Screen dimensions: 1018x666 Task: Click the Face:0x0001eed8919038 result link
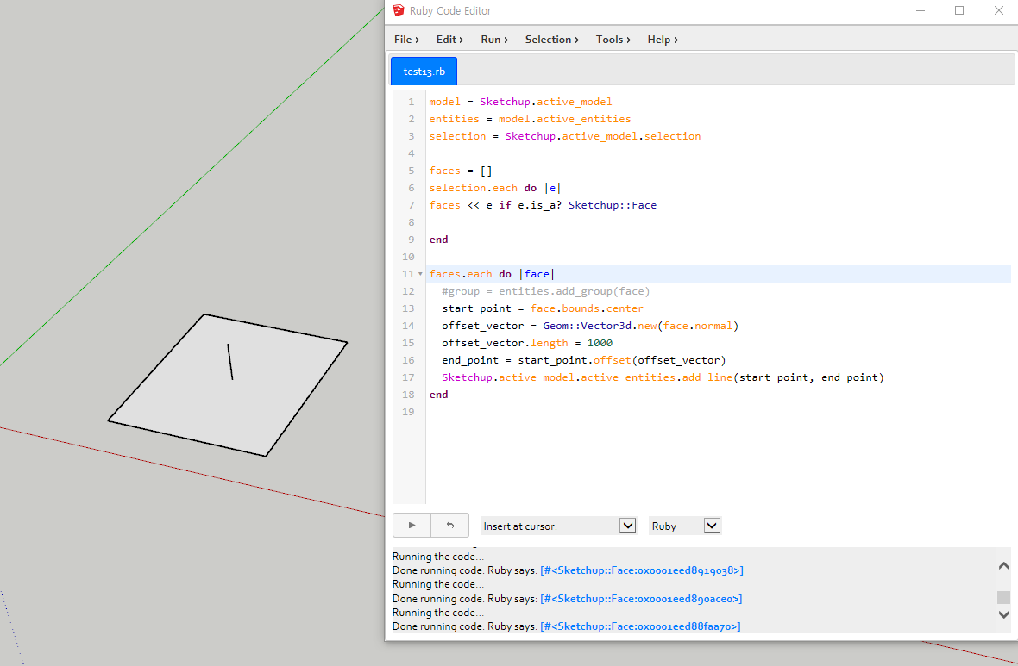coord(642,570)
